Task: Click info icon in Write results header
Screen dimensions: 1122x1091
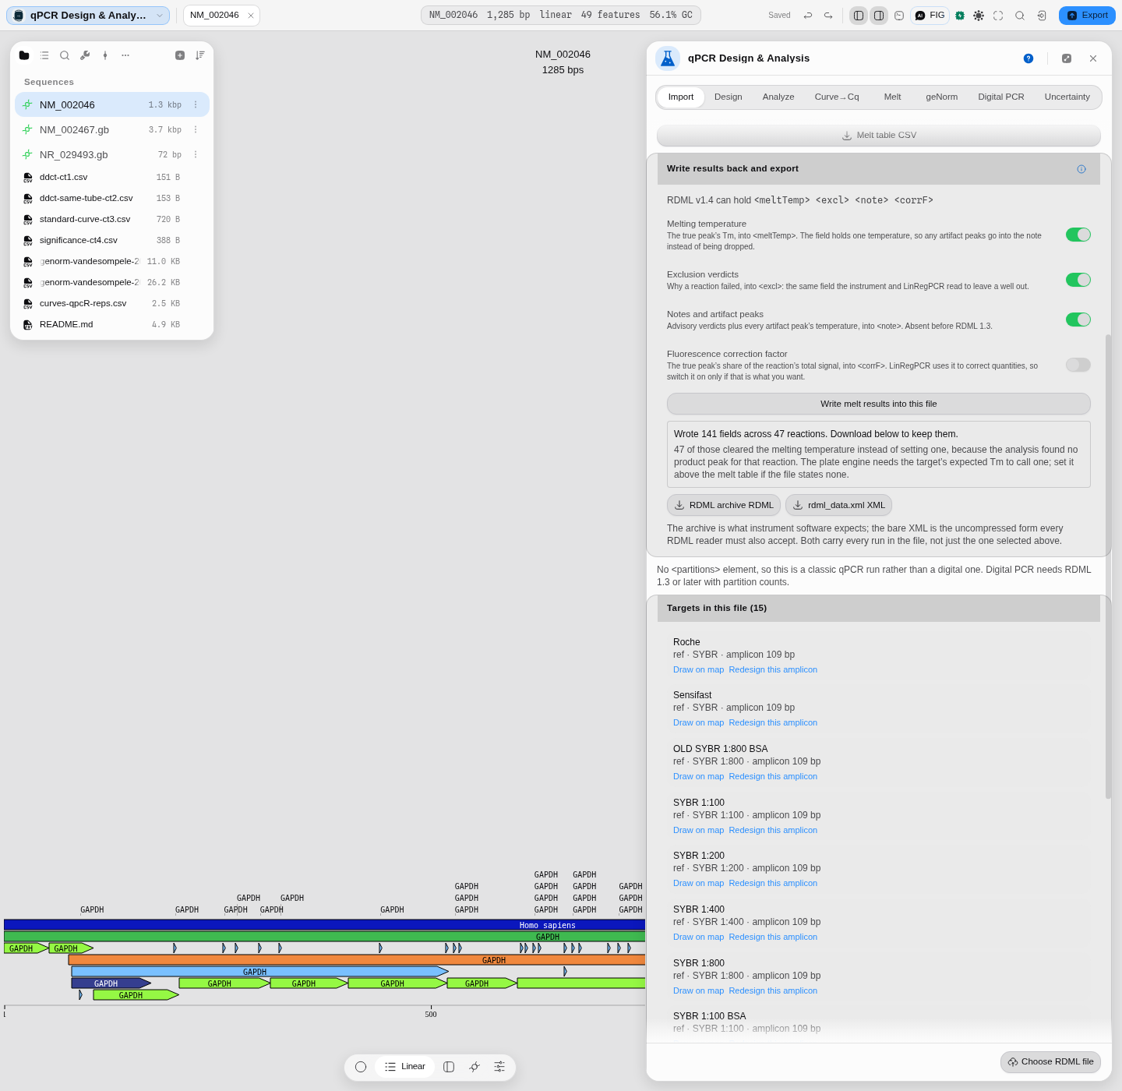Action: pyautogui.click(x=1081, y=169)
